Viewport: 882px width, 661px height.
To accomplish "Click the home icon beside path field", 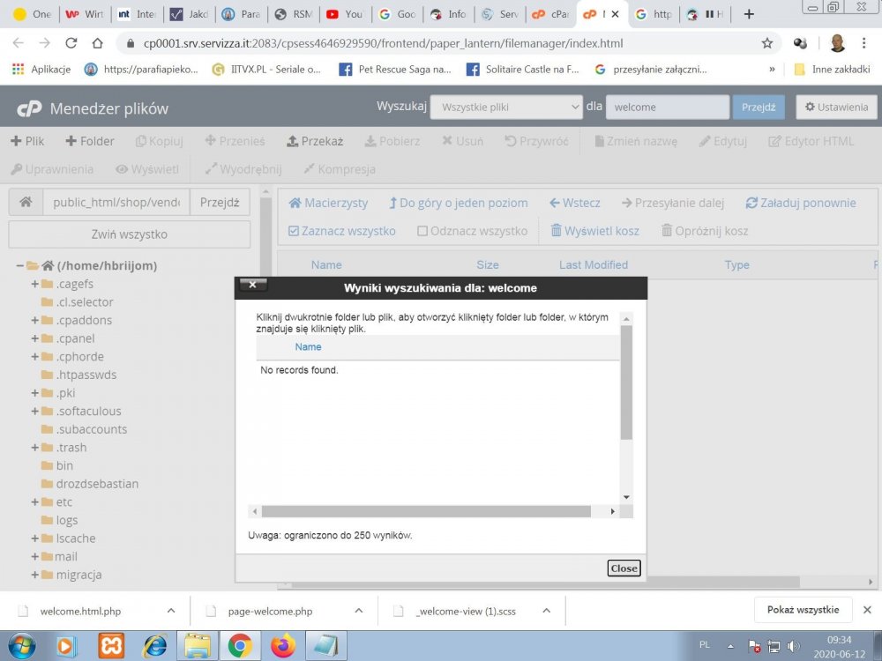I will (x=26, y=203).
